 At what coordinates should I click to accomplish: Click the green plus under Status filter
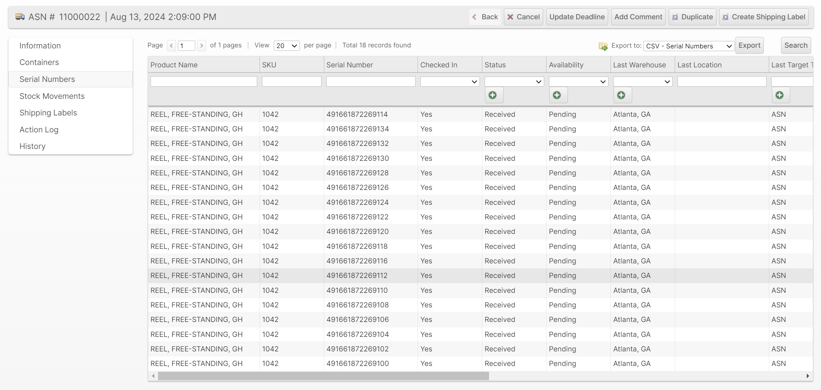coord(493,95)
